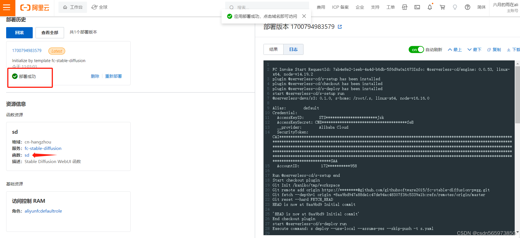
Task: Open the shopping cart icon
Action: [443, 7]
